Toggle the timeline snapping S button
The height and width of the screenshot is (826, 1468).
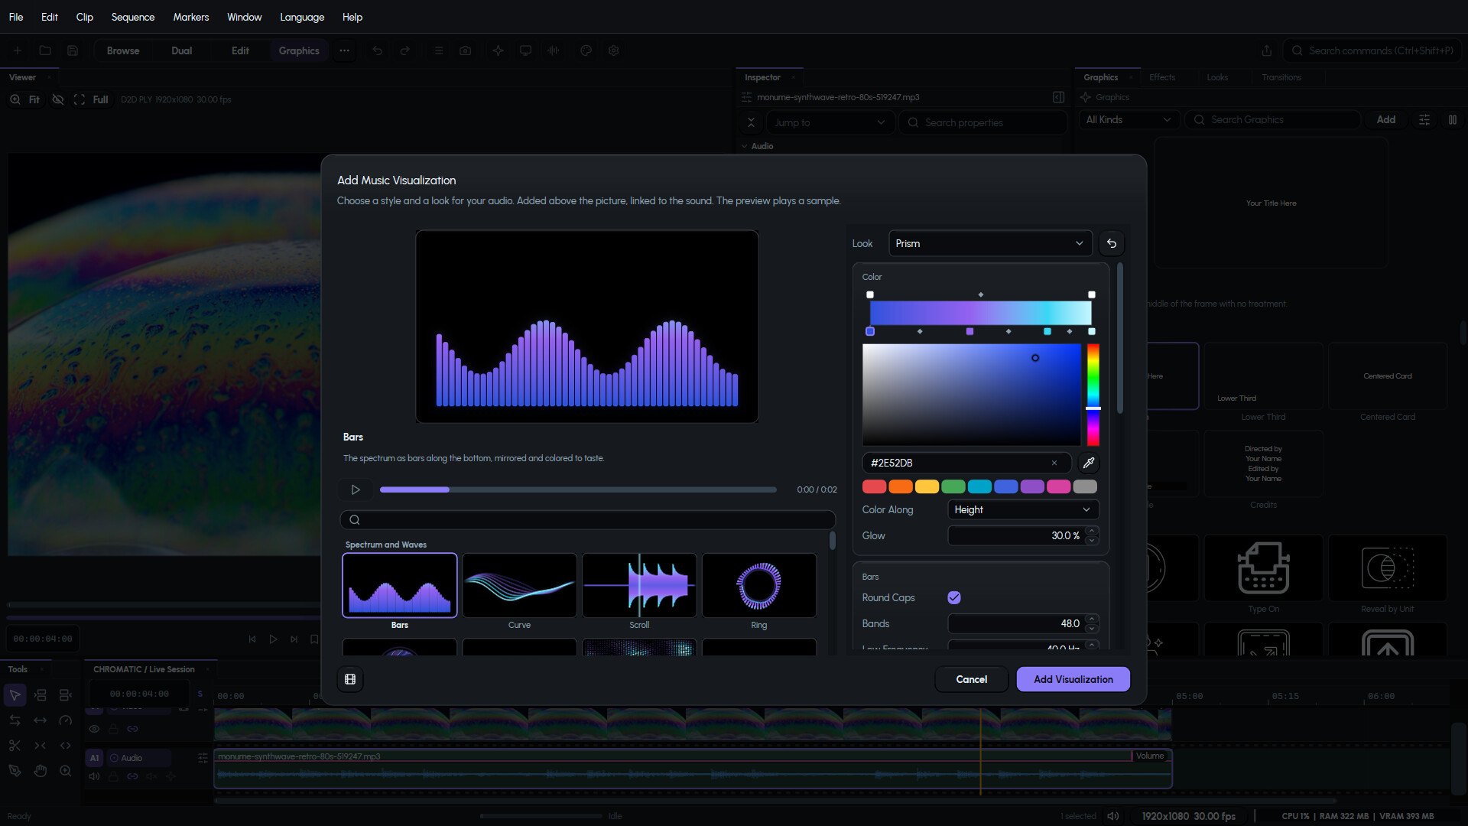click(200, 694)
